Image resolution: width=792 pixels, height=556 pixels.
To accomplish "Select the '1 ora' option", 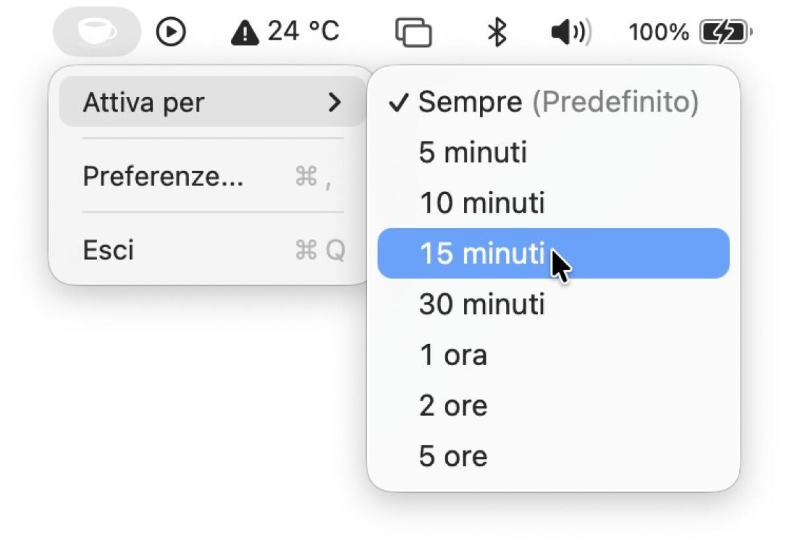I will (x=453, y=355).
